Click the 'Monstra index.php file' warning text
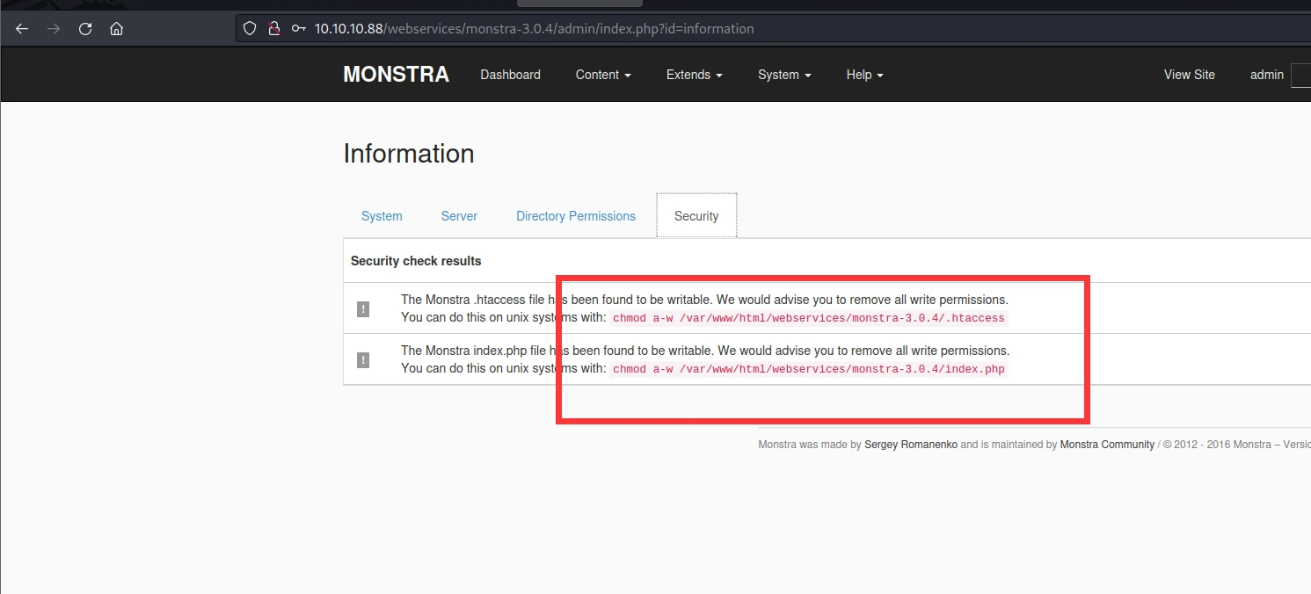1311x594 pixels. pos(705,351)
